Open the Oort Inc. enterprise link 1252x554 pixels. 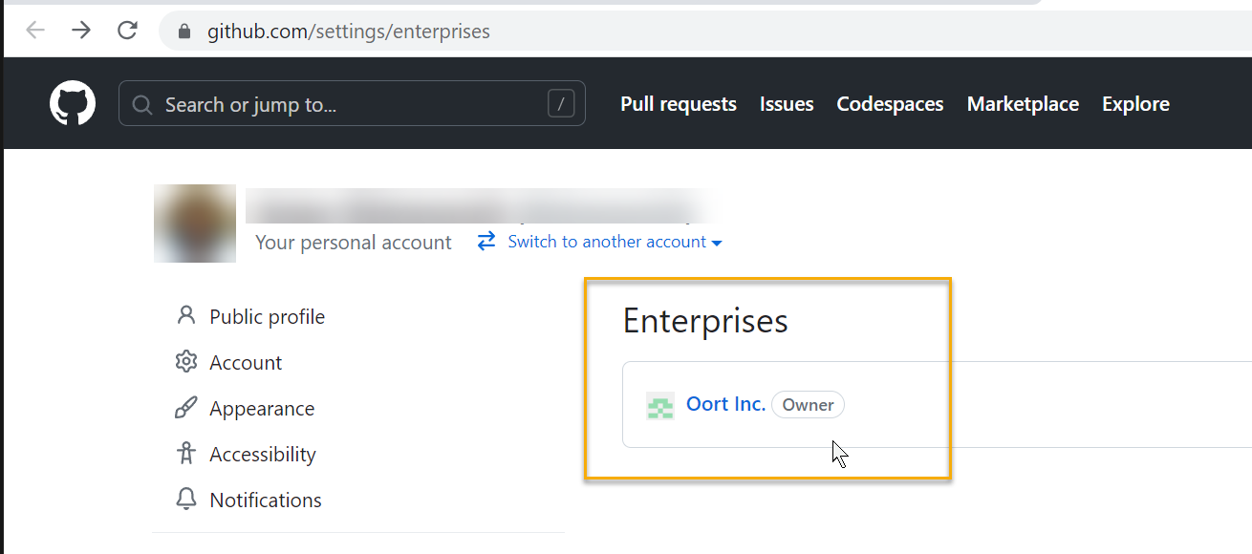[725, 404]
